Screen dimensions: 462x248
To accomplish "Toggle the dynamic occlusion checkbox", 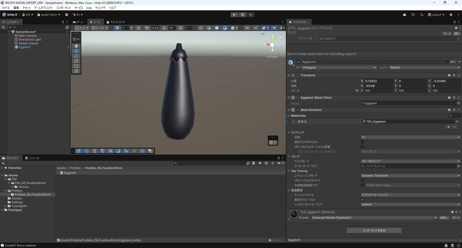I will [x=362, y=200].
